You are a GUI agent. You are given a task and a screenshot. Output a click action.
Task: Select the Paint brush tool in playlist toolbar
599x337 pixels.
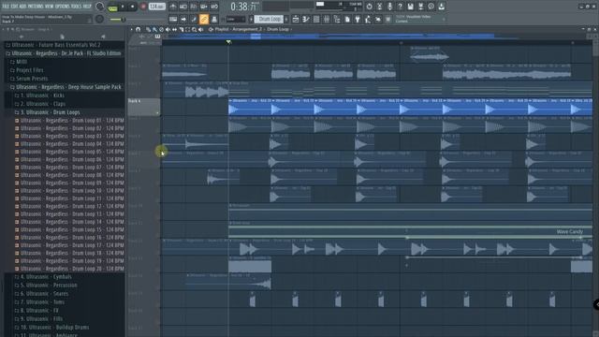click(154, 29)
